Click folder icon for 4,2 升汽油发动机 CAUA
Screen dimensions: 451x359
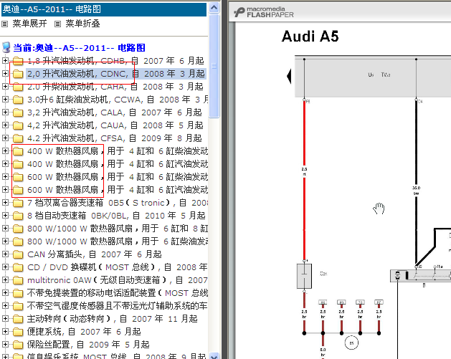click(18, 125)
